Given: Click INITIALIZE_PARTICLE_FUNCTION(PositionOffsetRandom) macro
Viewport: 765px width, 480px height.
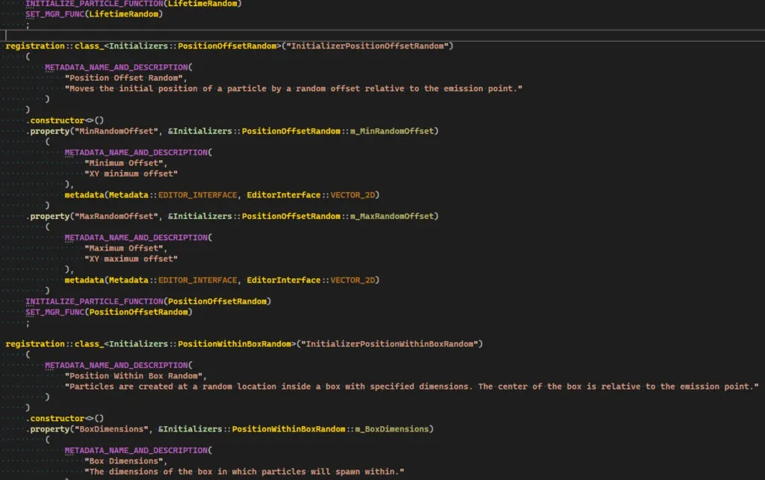Looking at the screenshot, I should pyautogui.click(x=149, y=302).
